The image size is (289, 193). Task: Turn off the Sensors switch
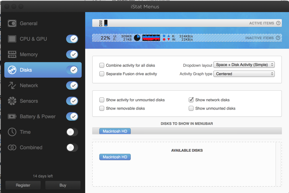tap(72, 101)
